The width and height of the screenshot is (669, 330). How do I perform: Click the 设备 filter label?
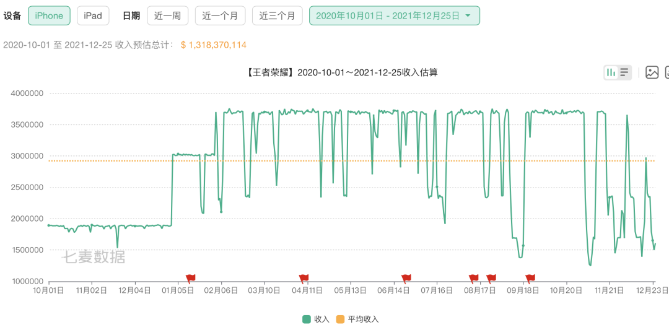pyautogui.click(x=12, y=15)
